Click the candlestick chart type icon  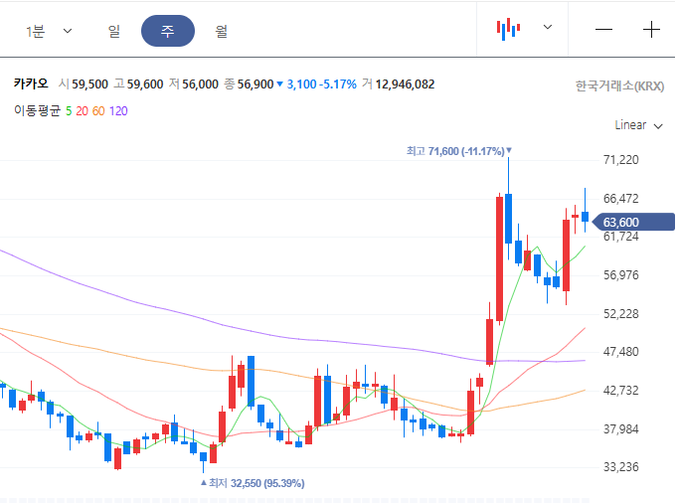[508, 29]
